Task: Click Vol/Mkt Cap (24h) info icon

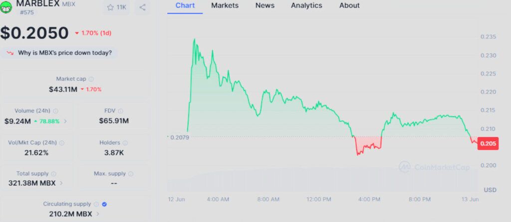Action: click(60, 143)
